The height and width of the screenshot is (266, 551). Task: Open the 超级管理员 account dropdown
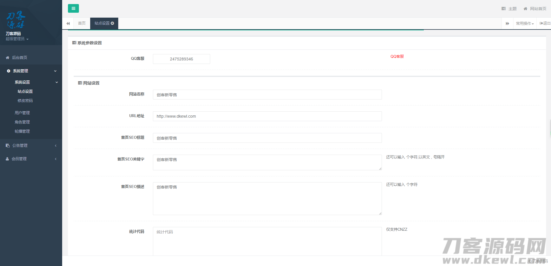16,39
